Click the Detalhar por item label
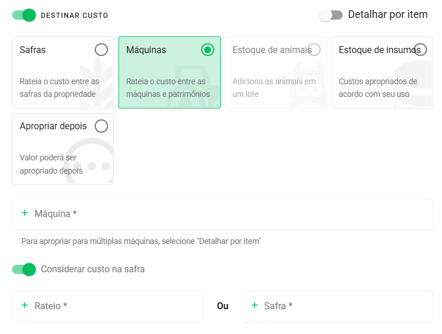The height and width of the screenshot is (334, 442). point(388,14)
